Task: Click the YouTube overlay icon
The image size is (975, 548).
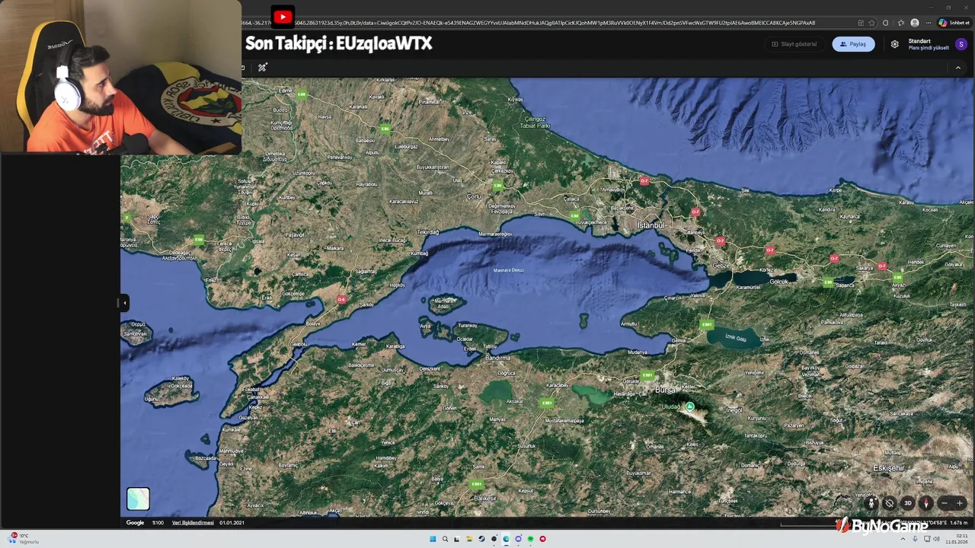Action: pos(283,16)
